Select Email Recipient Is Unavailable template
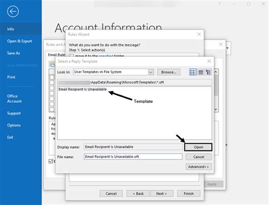Image resolution: width=269 pixels, height=205 pixels. pos(82,89)
